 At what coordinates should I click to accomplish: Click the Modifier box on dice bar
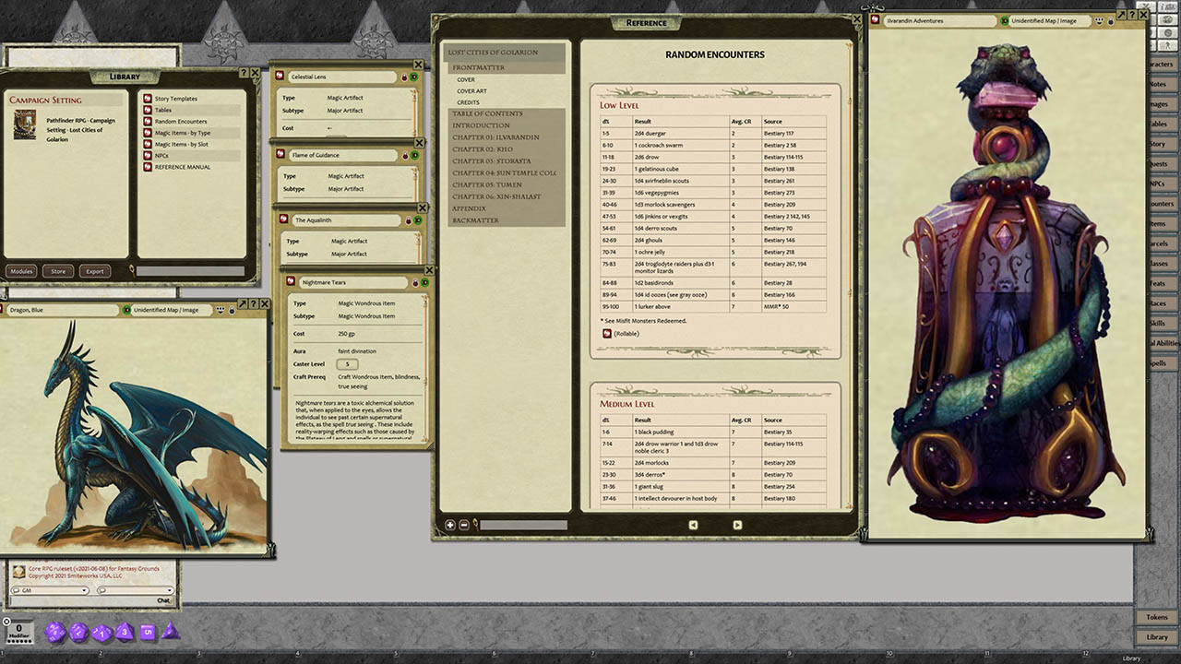pyautogui.click(x=19, y=631)
